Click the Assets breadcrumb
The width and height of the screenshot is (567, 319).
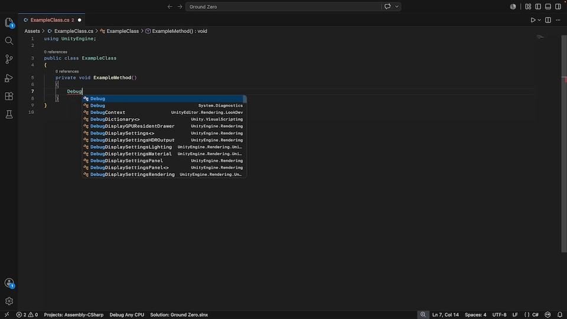click(32, 31)
